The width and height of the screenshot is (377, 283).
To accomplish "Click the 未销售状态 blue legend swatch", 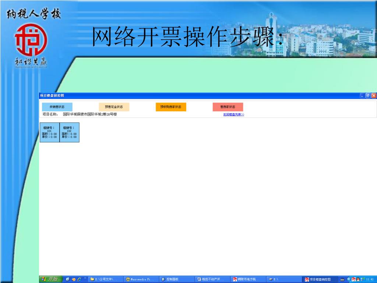I will coord(57,107).
